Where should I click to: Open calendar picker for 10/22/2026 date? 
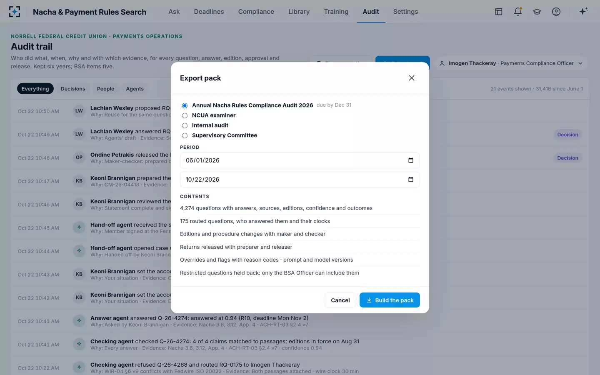tap(411, 180)
